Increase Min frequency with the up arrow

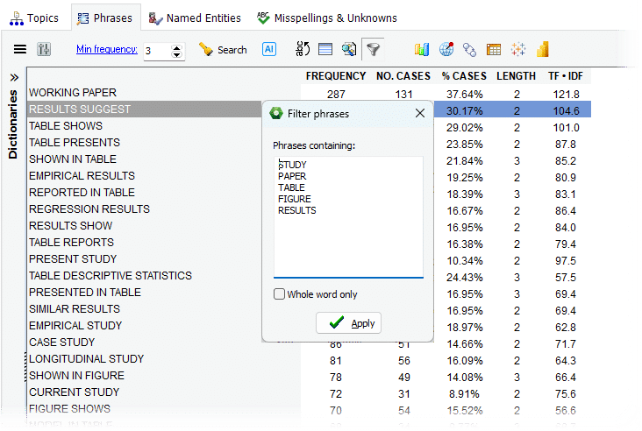point(177,46)
